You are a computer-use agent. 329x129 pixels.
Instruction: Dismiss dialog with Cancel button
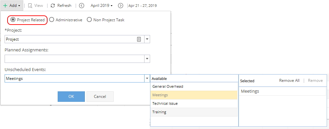pos(100,97)
